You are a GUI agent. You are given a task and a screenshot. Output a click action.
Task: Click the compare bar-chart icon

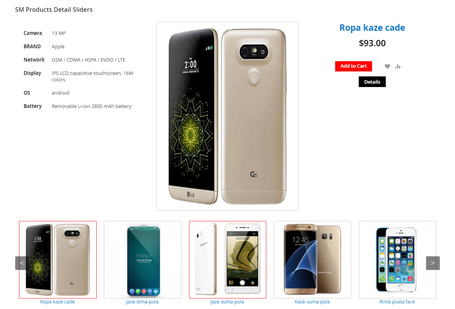398,67
